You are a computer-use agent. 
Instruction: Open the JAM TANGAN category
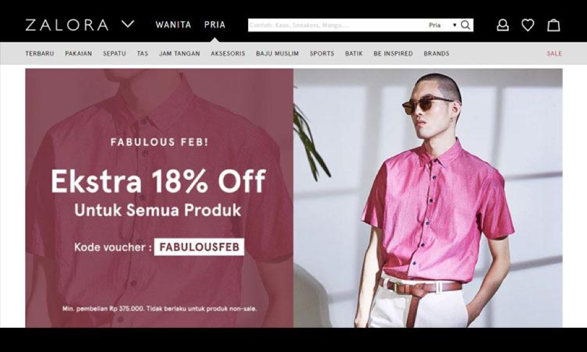pos(179,54)
